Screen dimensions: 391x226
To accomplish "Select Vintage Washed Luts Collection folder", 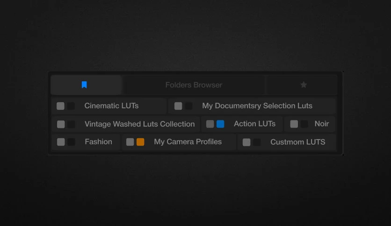I will coord(125,124).
